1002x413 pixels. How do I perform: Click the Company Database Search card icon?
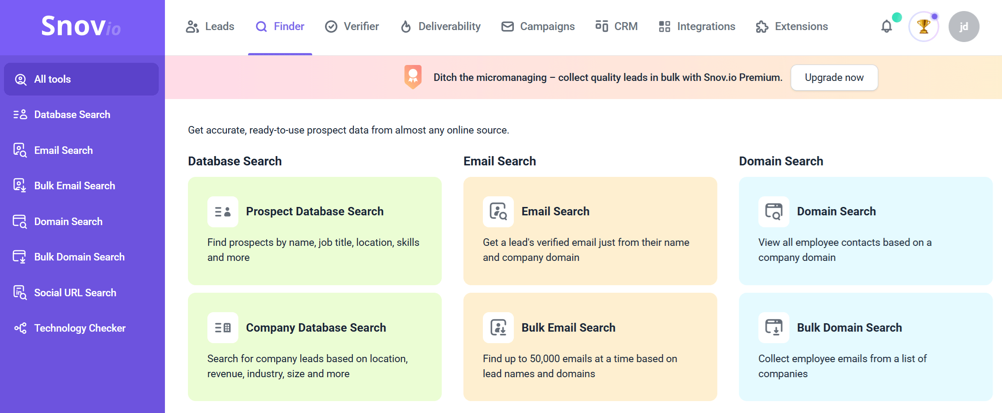[x=223, y=328]
